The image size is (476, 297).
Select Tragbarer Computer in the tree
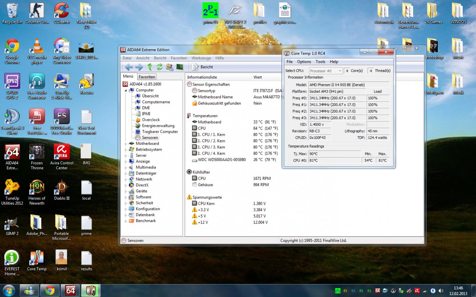pos(160,132)
